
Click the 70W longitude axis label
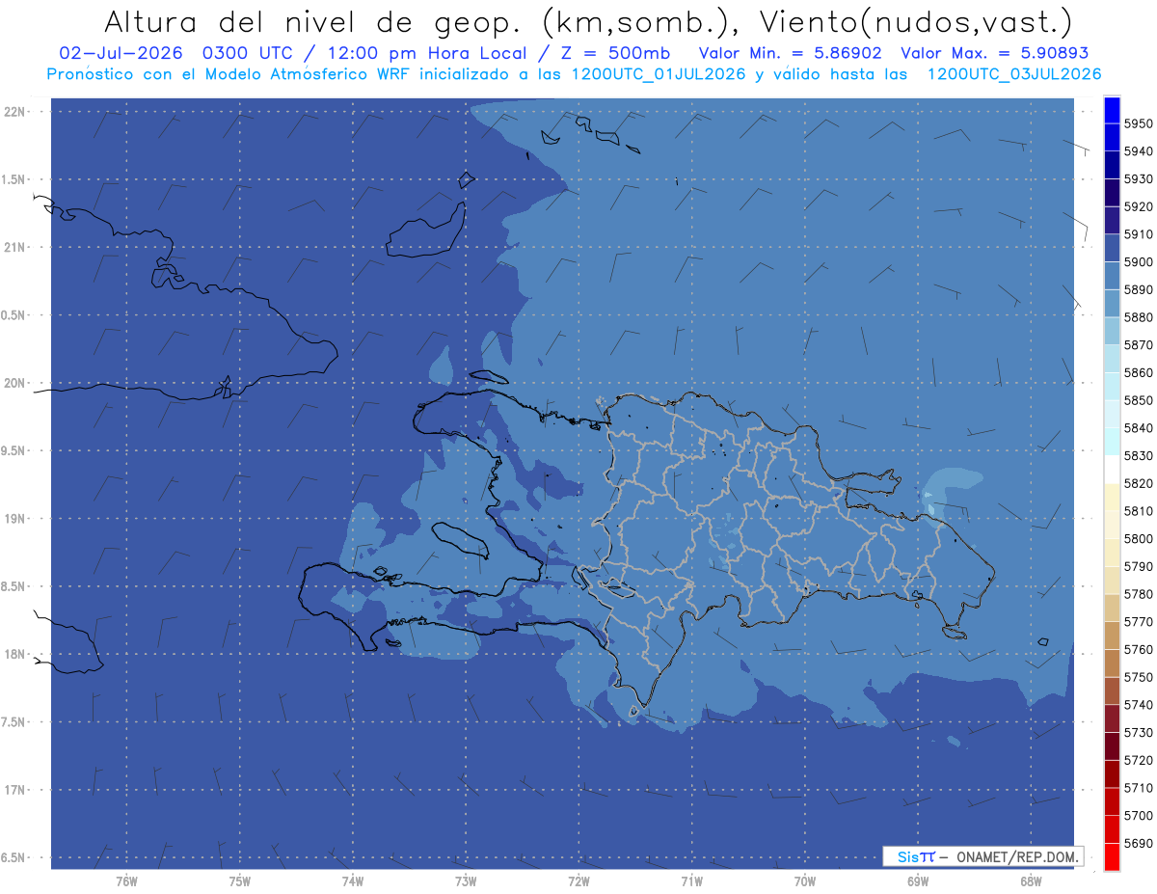[x=805, y=881]
